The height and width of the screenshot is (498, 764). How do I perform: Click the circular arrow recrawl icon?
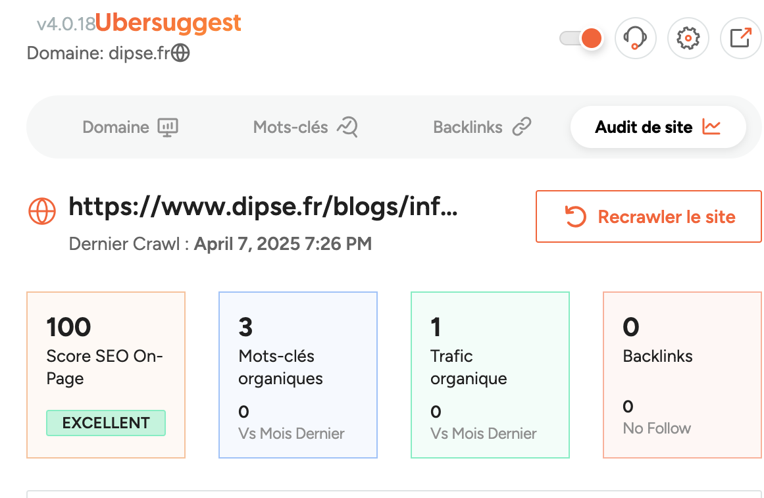pos(575,217)
